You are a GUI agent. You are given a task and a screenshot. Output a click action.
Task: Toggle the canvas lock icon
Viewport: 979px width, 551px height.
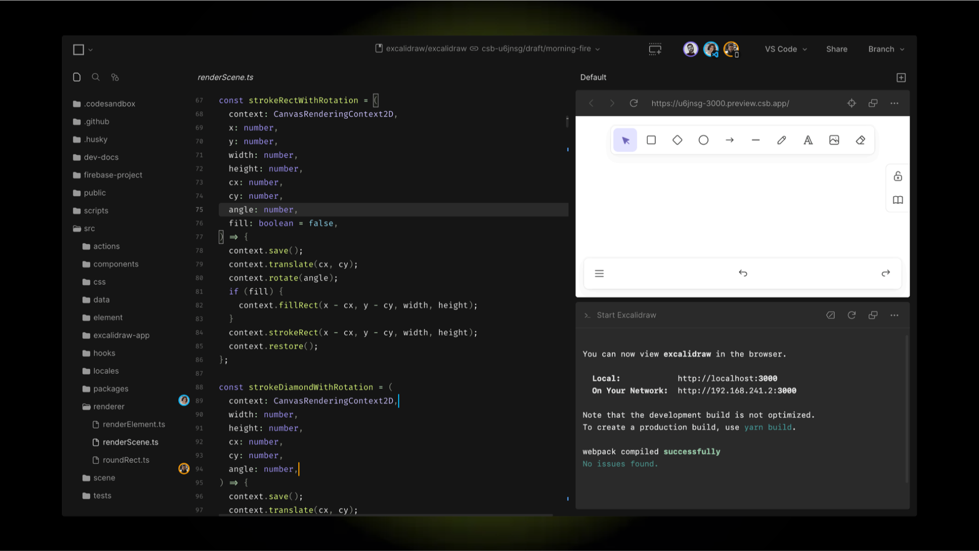tap(898, 176)
